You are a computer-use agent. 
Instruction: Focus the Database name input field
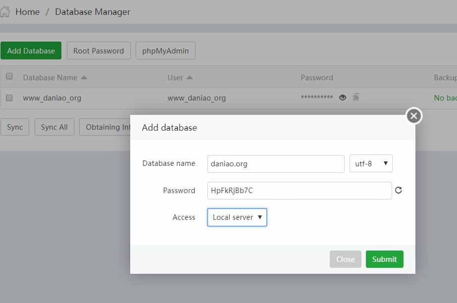276,163
